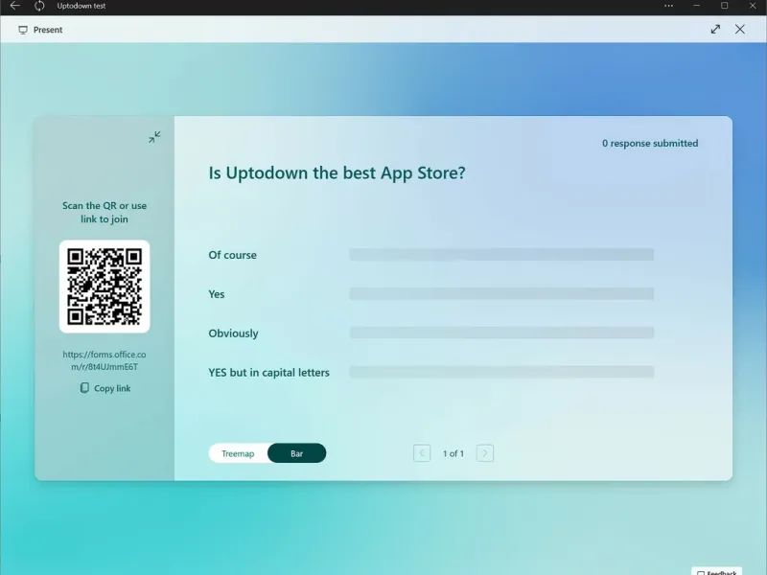This screenshot has height=575, width=767.
Task: Close the presentation view with X
Action: click(x=740, y=30)
